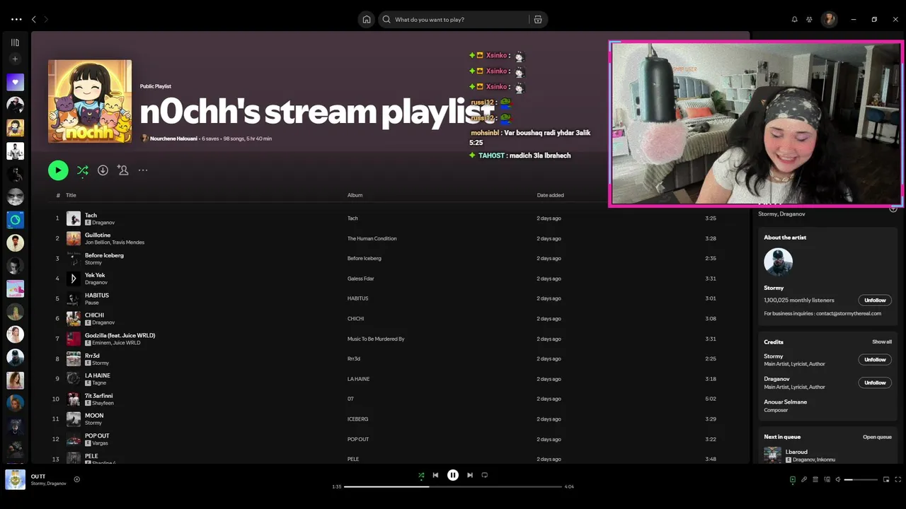Skip to next track

pos(469,476)
